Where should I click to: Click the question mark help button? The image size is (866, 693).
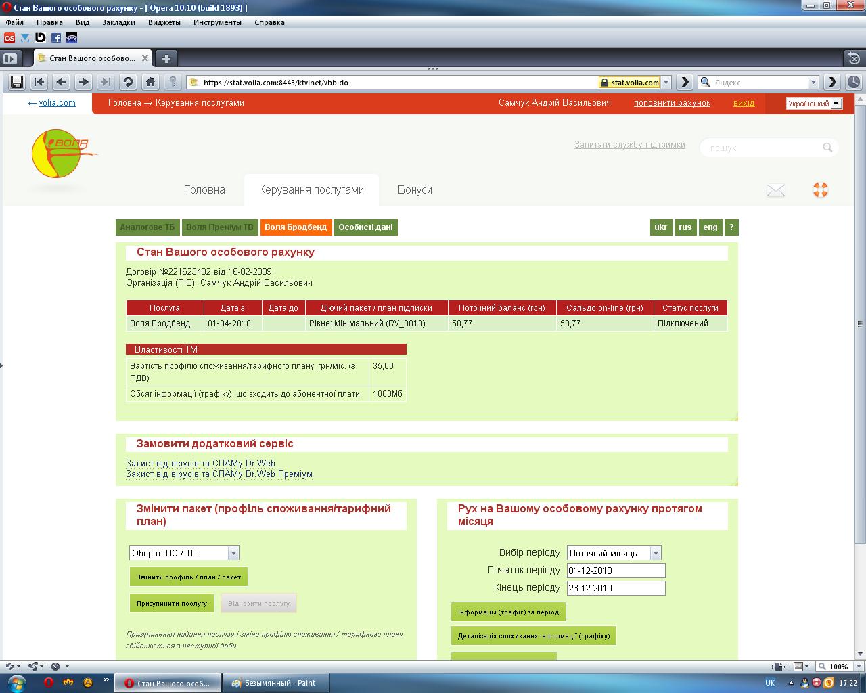click(731, 227)
